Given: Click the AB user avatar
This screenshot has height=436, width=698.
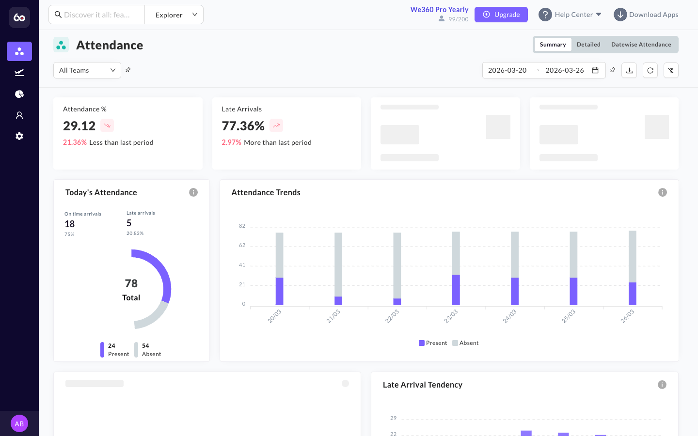Looking at the screenshot, I should pos(19,423).
